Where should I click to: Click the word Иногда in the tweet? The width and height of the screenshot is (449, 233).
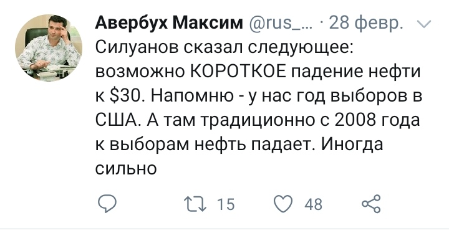(x=352, y=145)
